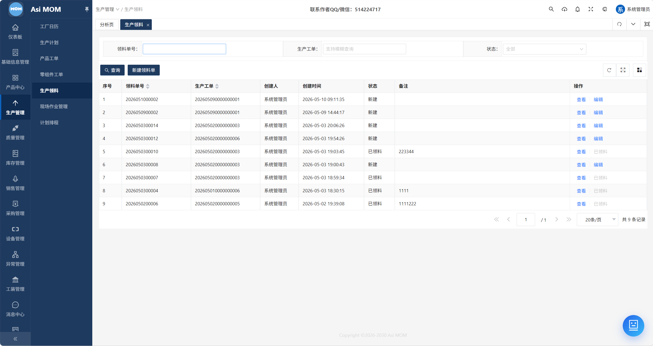Open the theme palette icon
Viewport: 653px width, 346px height.
605,9
